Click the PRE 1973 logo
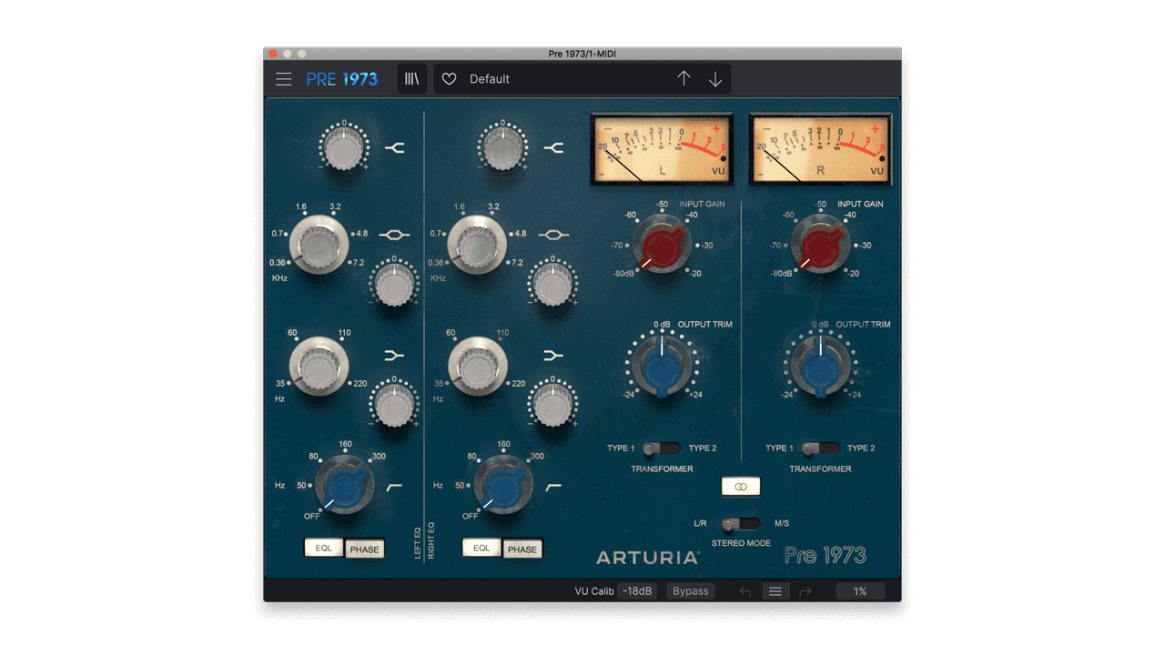The height and width of the screenshot is (655, 1165). point(343,78)
